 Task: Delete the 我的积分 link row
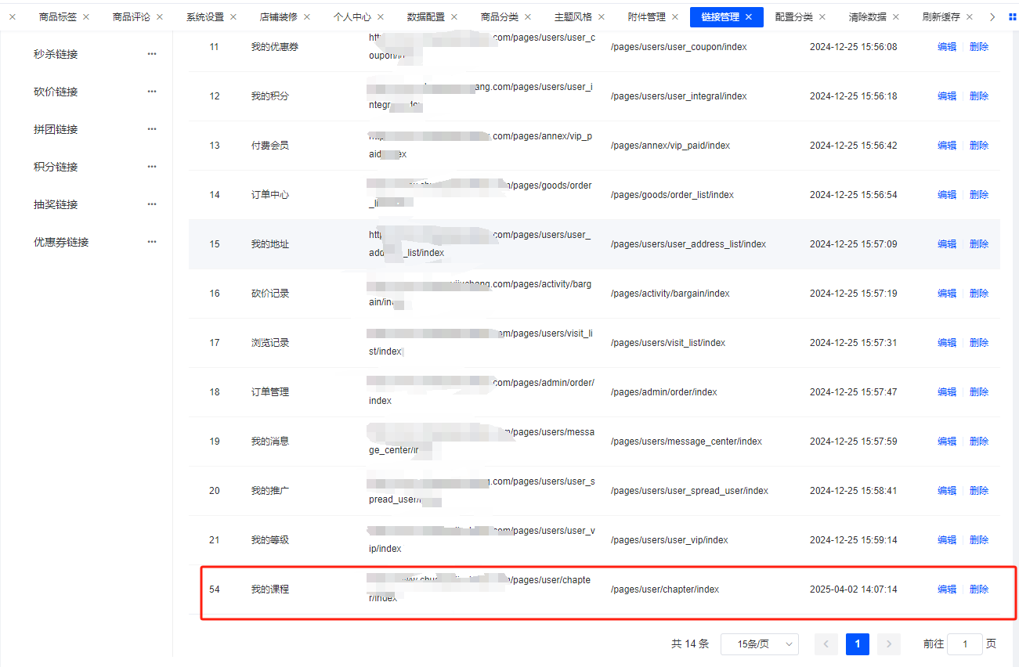point(979,96)
